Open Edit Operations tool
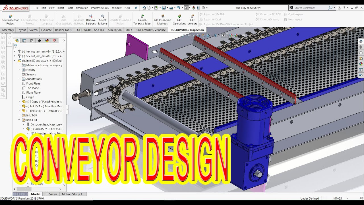Screen dimensions: 364x205 179,20
